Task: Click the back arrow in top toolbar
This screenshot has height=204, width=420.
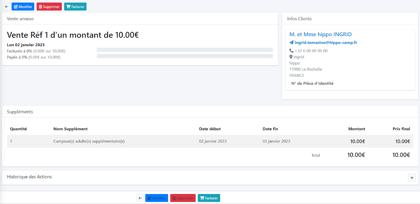Action: 7,7
